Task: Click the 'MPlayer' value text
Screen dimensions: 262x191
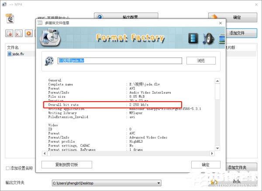Action: point(136,113)
